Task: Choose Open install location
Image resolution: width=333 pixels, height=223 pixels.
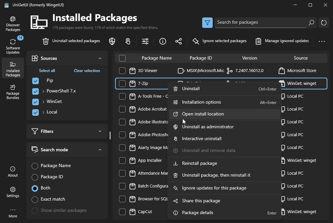Action: [225, 114]
